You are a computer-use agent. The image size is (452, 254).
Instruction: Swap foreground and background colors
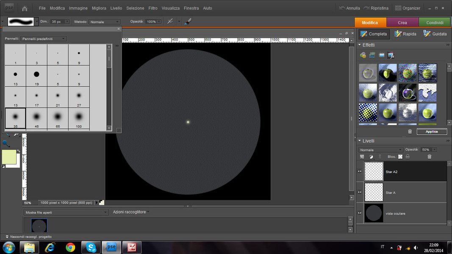coord(18,151)
